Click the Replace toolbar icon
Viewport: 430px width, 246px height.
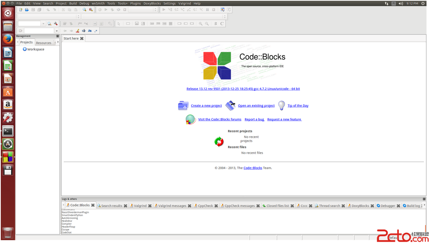pos(91,10)
